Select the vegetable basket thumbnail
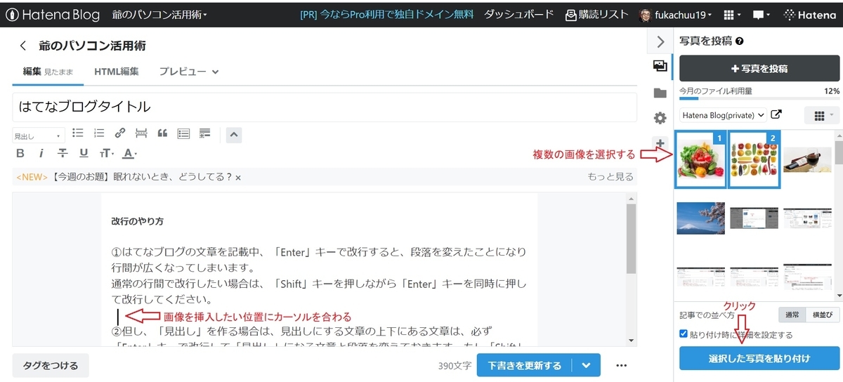Screen dimensions: 843x382 click(x=700, y=160)
